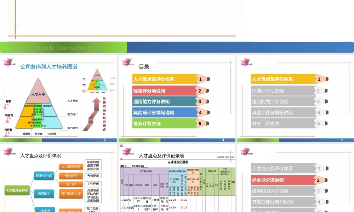Click the Regina Miracle lotus logo on slide 2
The width and height of the screenshot is (354, 212).
point(10,63)
